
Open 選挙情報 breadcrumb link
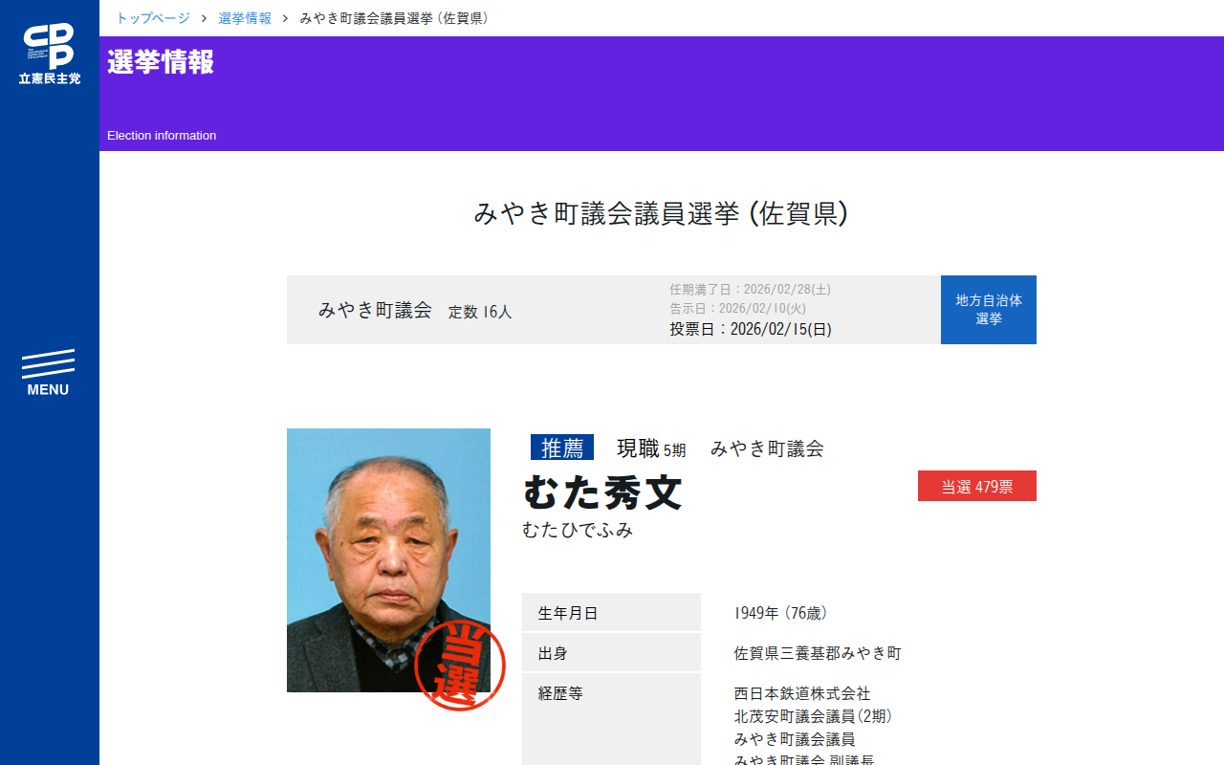(x=245, y=18)
